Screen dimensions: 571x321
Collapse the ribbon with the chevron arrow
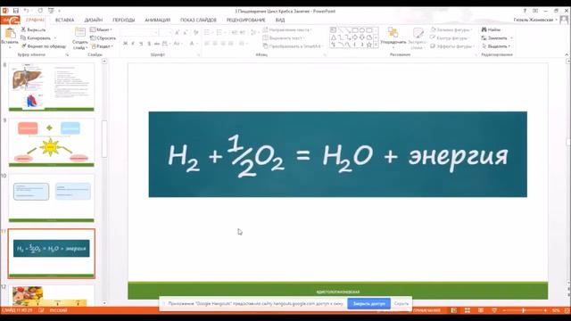point(567,54)
